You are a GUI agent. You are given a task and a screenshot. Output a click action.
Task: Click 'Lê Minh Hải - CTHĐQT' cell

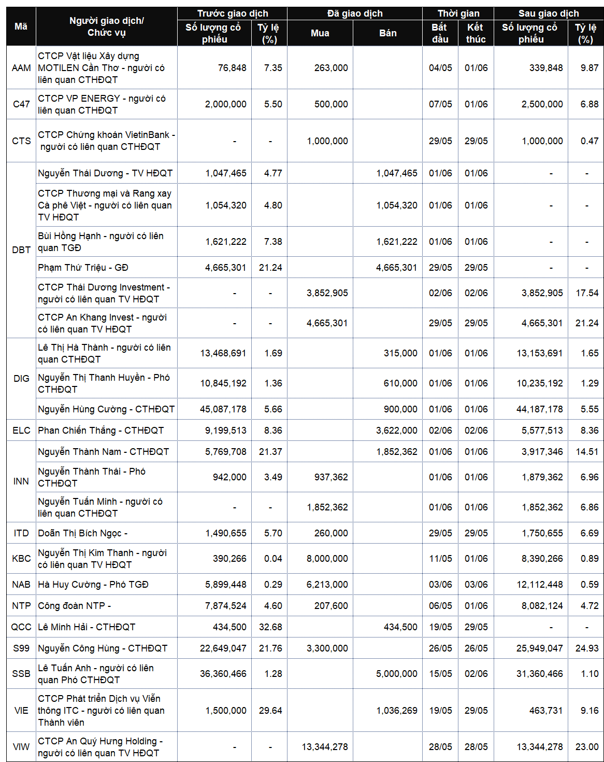point(107,627)
